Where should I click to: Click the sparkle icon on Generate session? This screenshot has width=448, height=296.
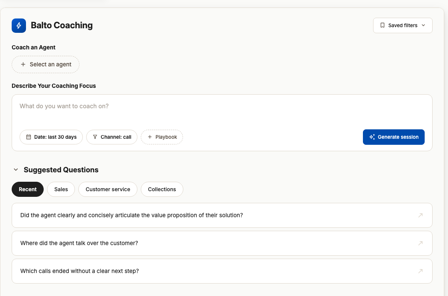click(x=372, y=137)
